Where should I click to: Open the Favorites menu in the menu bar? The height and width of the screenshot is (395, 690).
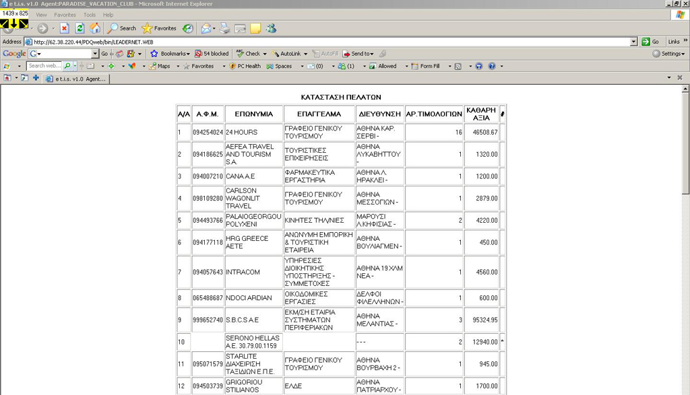(x=65, y=15)
